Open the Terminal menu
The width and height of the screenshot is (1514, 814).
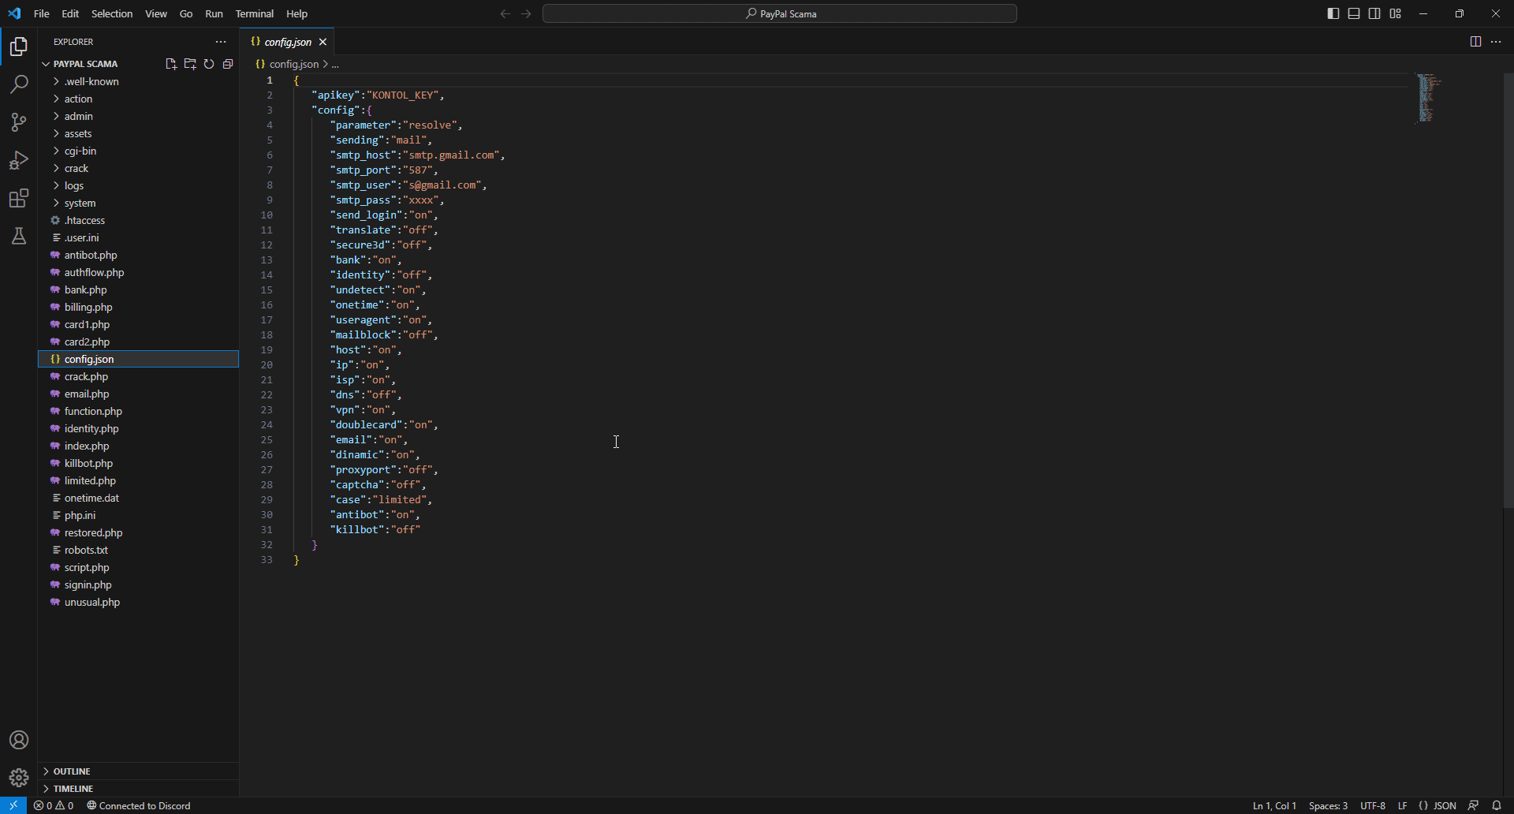pos(254,13)
